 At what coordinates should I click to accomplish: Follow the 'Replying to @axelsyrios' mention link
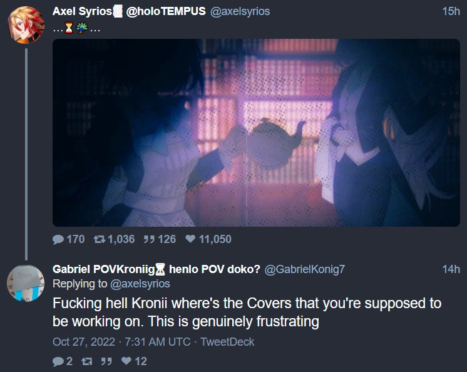(140, 284)
